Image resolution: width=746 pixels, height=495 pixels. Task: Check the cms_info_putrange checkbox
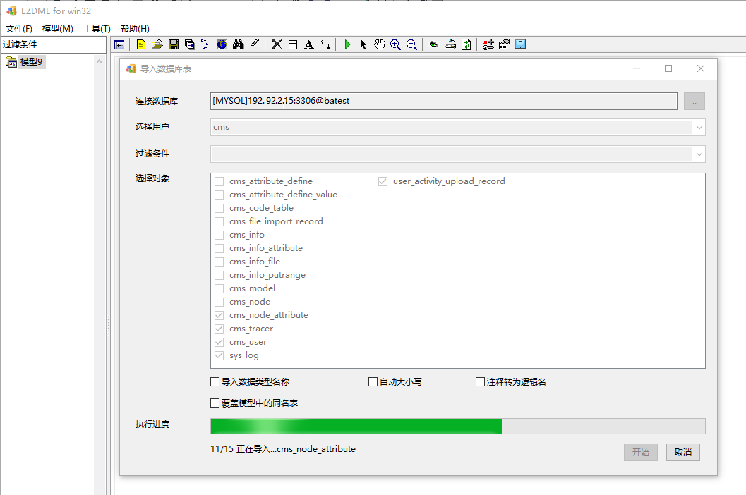point(219,275)
